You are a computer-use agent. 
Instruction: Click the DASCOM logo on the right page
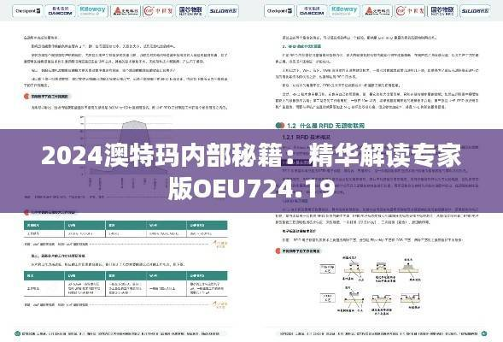[312, 11]
